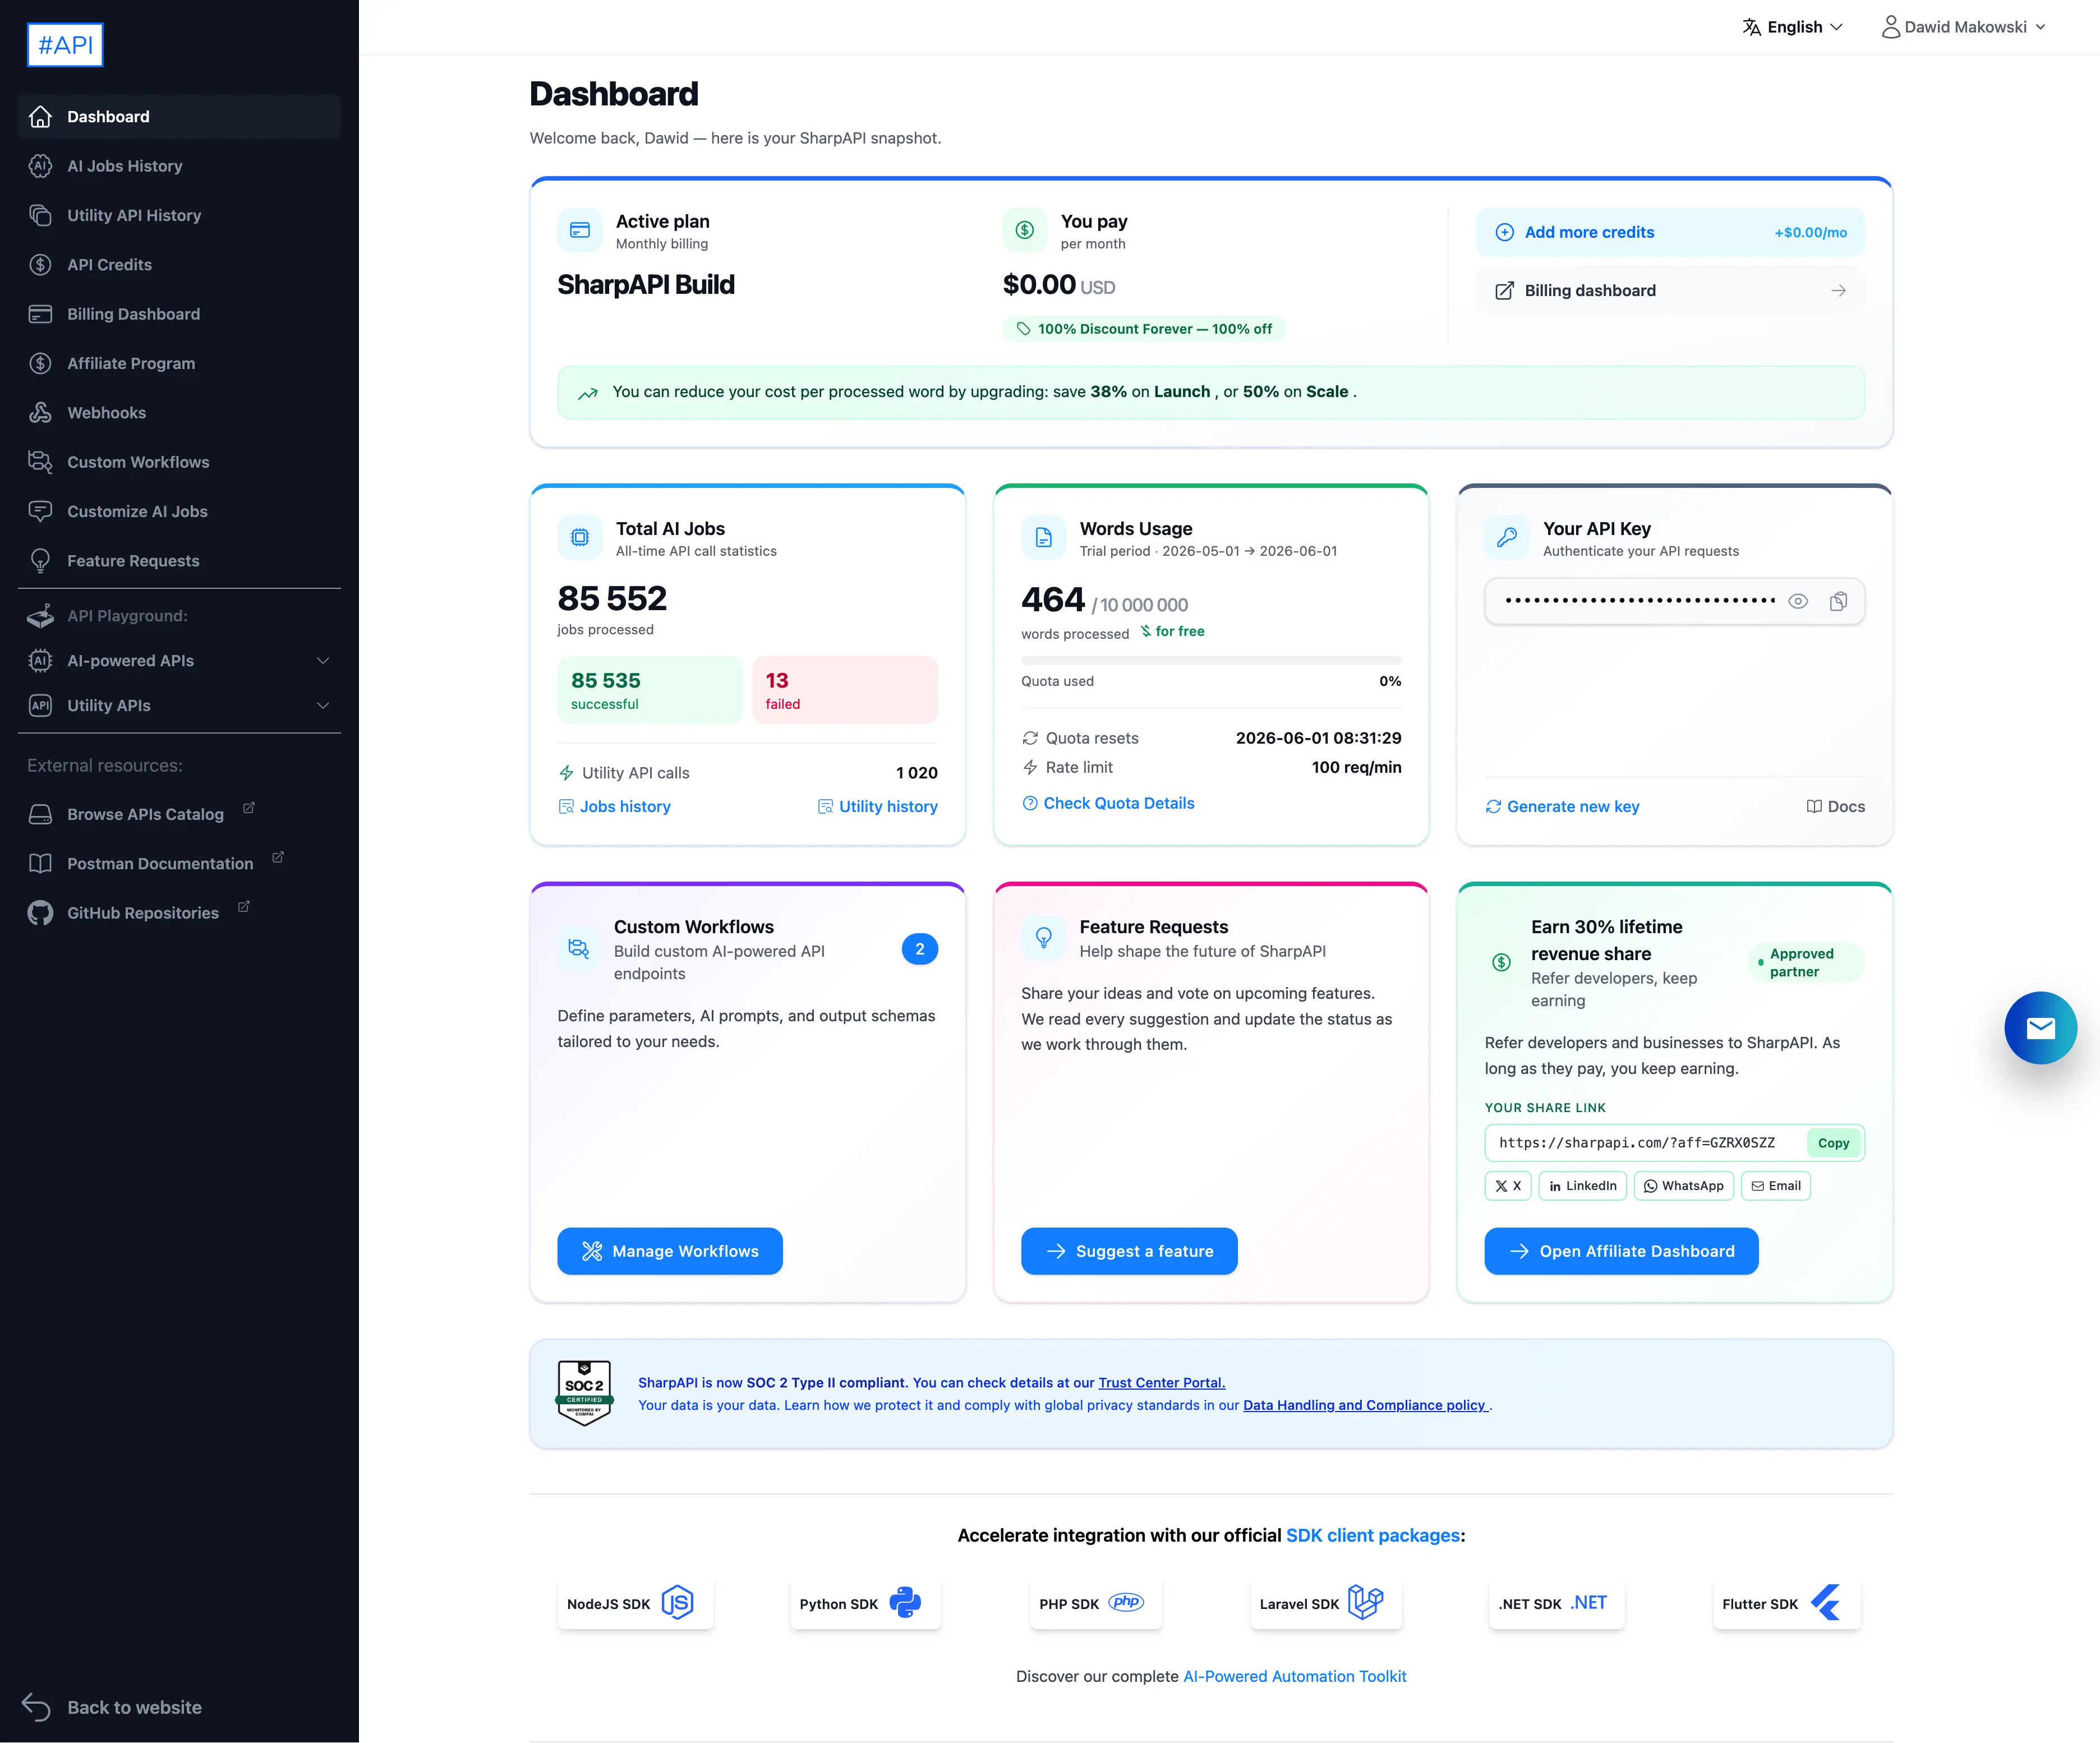Image resolution: width=2100 pixels, height=1743 pixels.
Task: Open Docs link in API Key card
Action: coord(1835,807)
